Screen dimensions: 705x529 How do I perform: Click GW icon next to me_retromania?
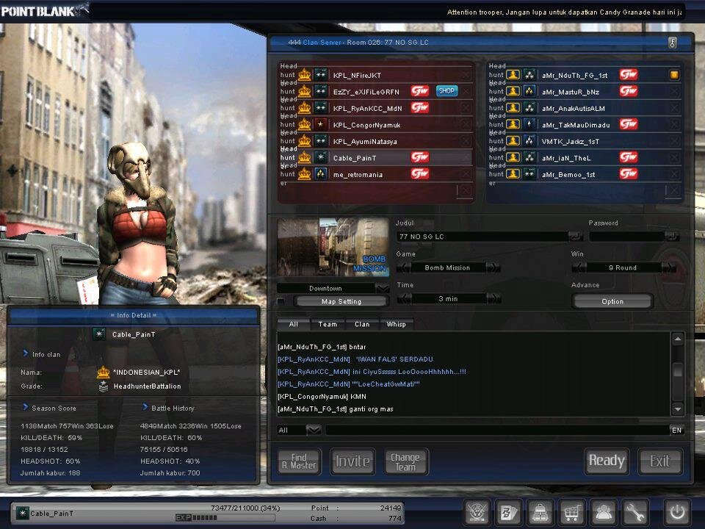coord(419,174)
